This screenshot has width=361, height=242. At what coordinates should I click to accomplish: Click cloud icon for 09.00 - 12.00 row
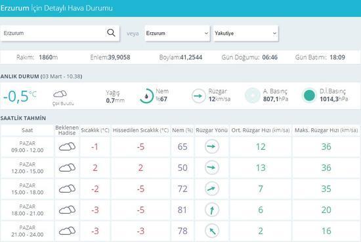point(67,147)
